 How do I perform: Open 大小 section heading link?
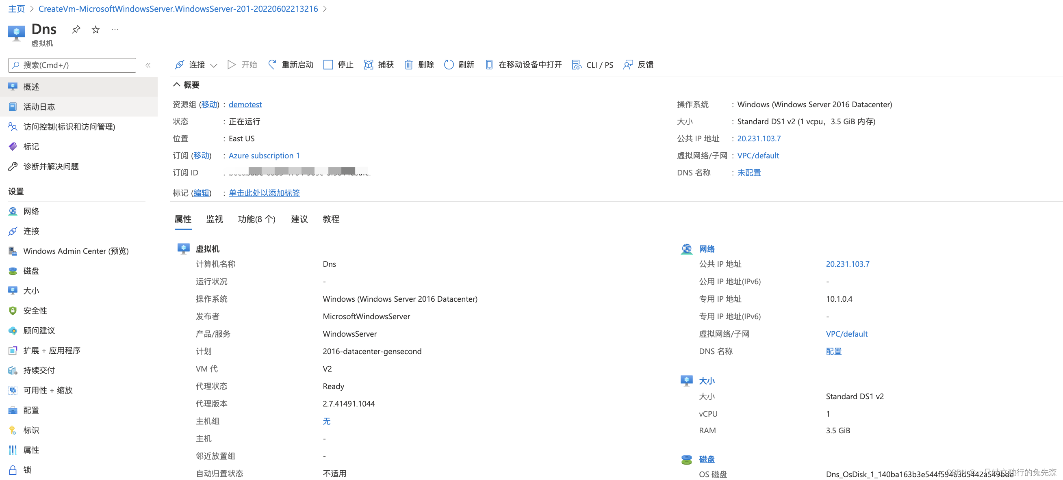[707, 381]
